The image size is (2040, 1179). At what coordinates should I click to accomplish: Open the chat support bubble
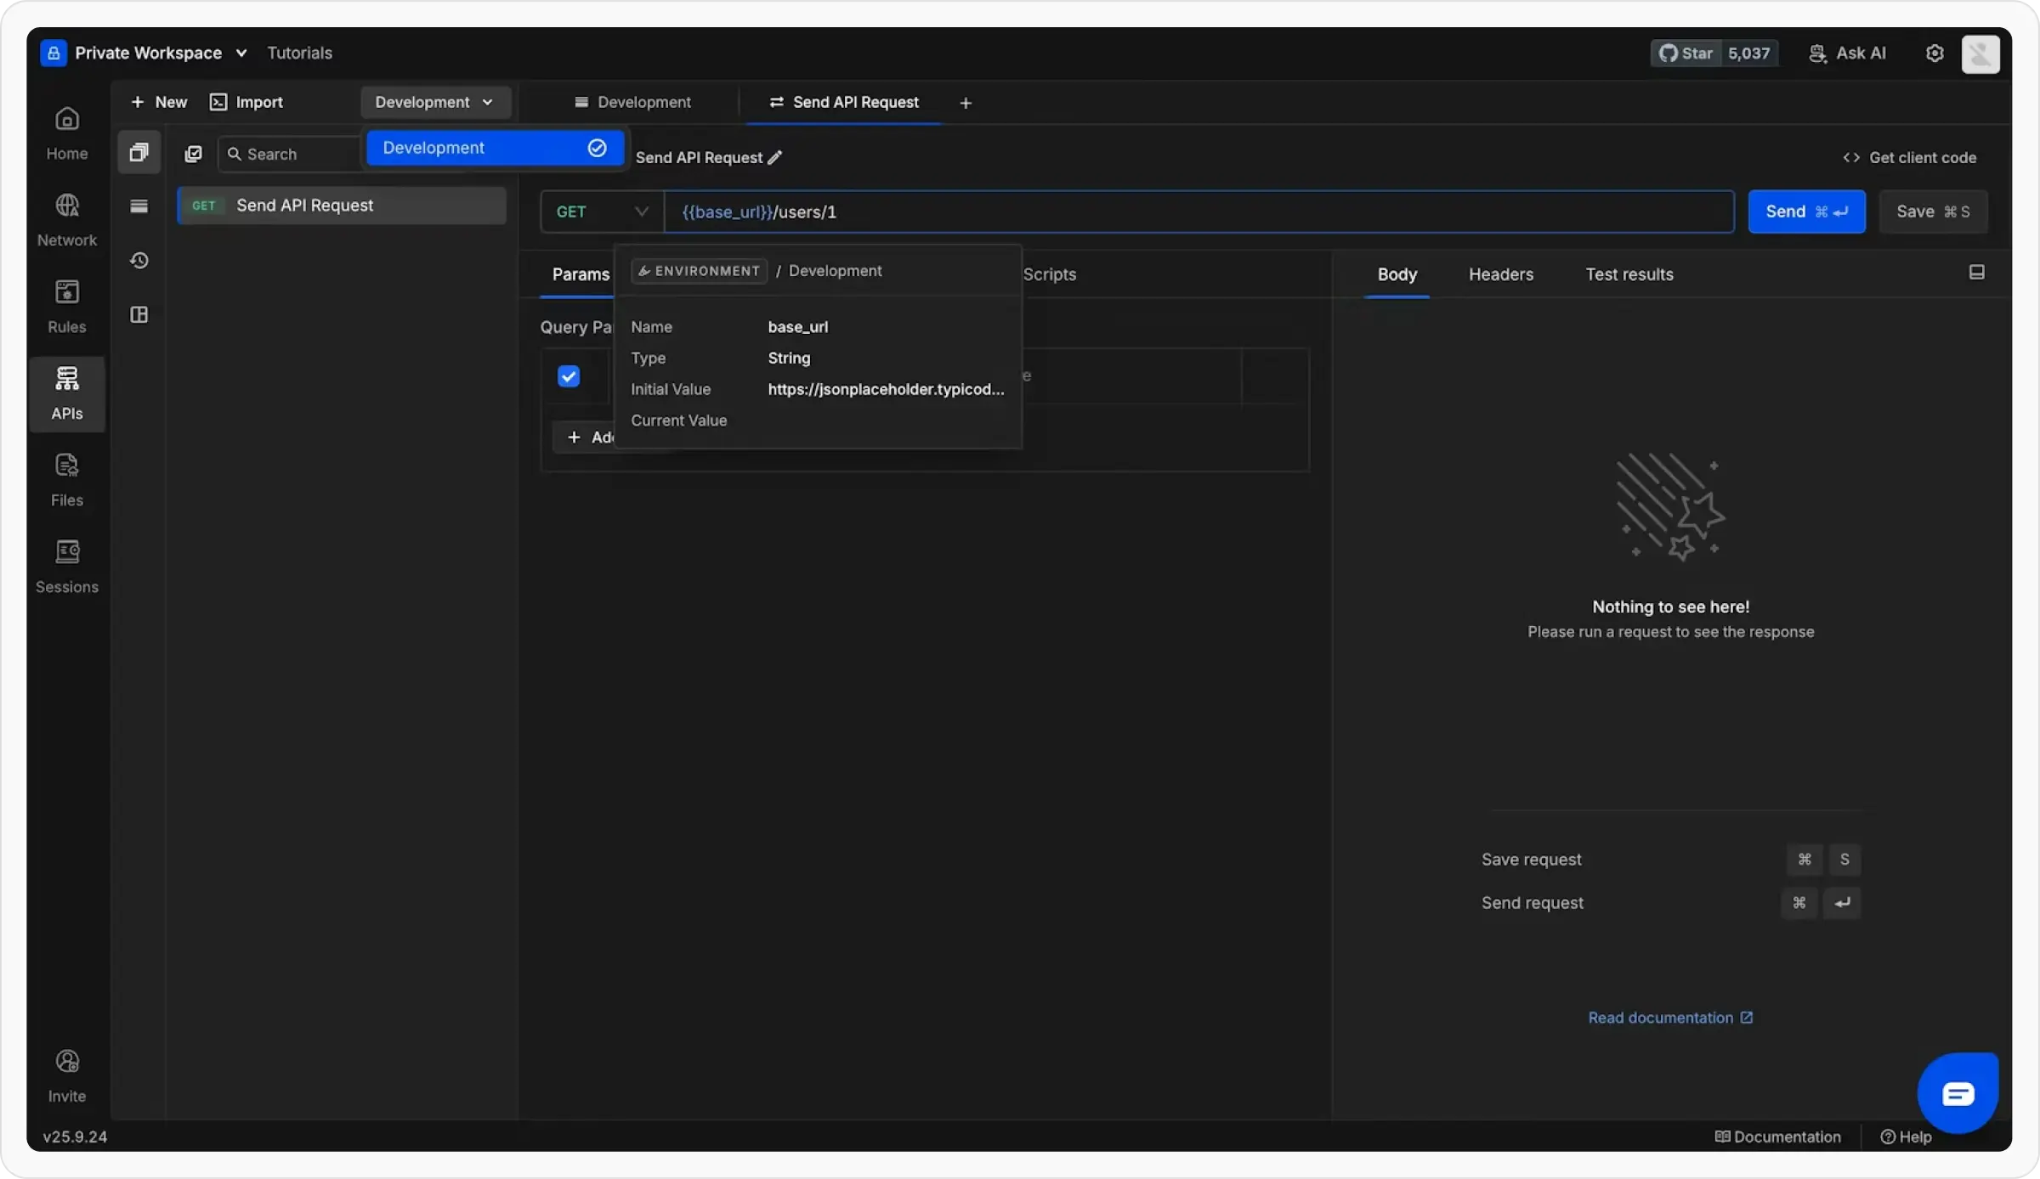click(1957, 1093)
